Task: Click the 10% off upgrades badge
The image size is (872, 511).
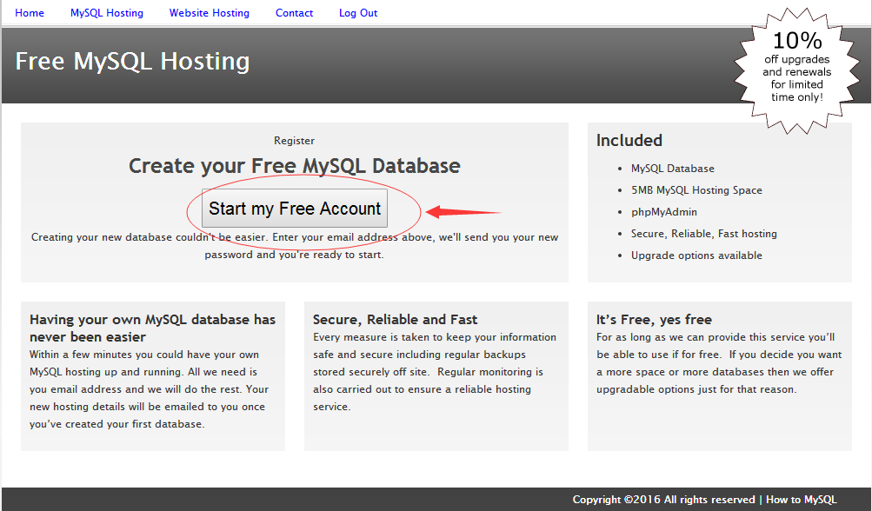Action: (x=797, y=70)
